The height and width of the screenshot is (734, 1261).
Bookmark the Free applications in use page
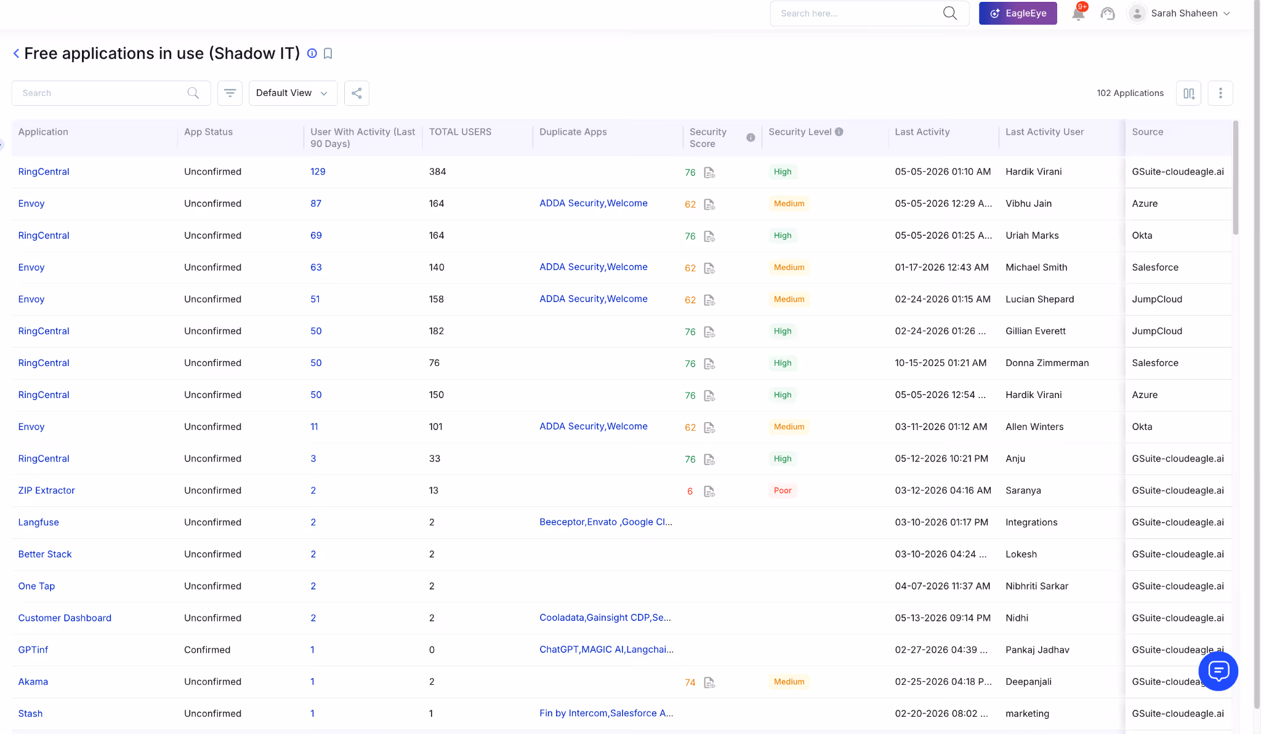pos(328,54)
